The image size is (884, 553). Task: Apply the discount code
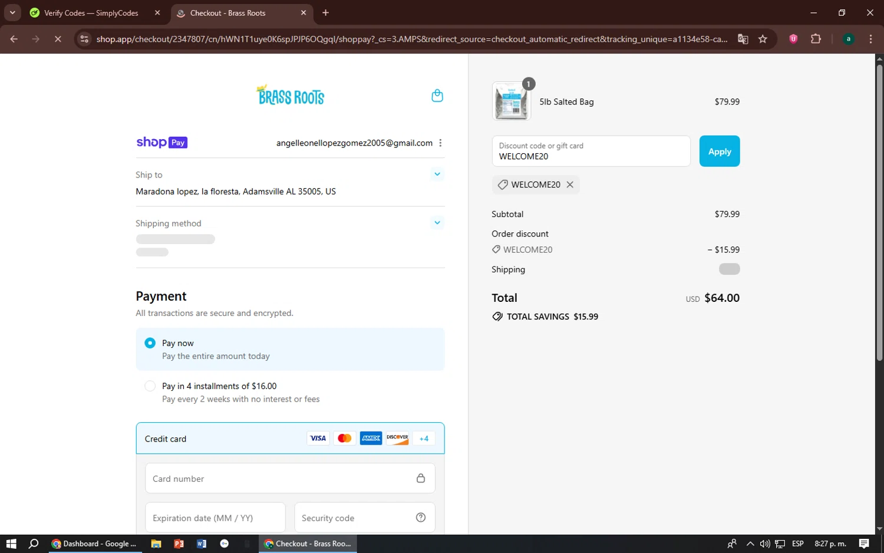tap(719, 151)
